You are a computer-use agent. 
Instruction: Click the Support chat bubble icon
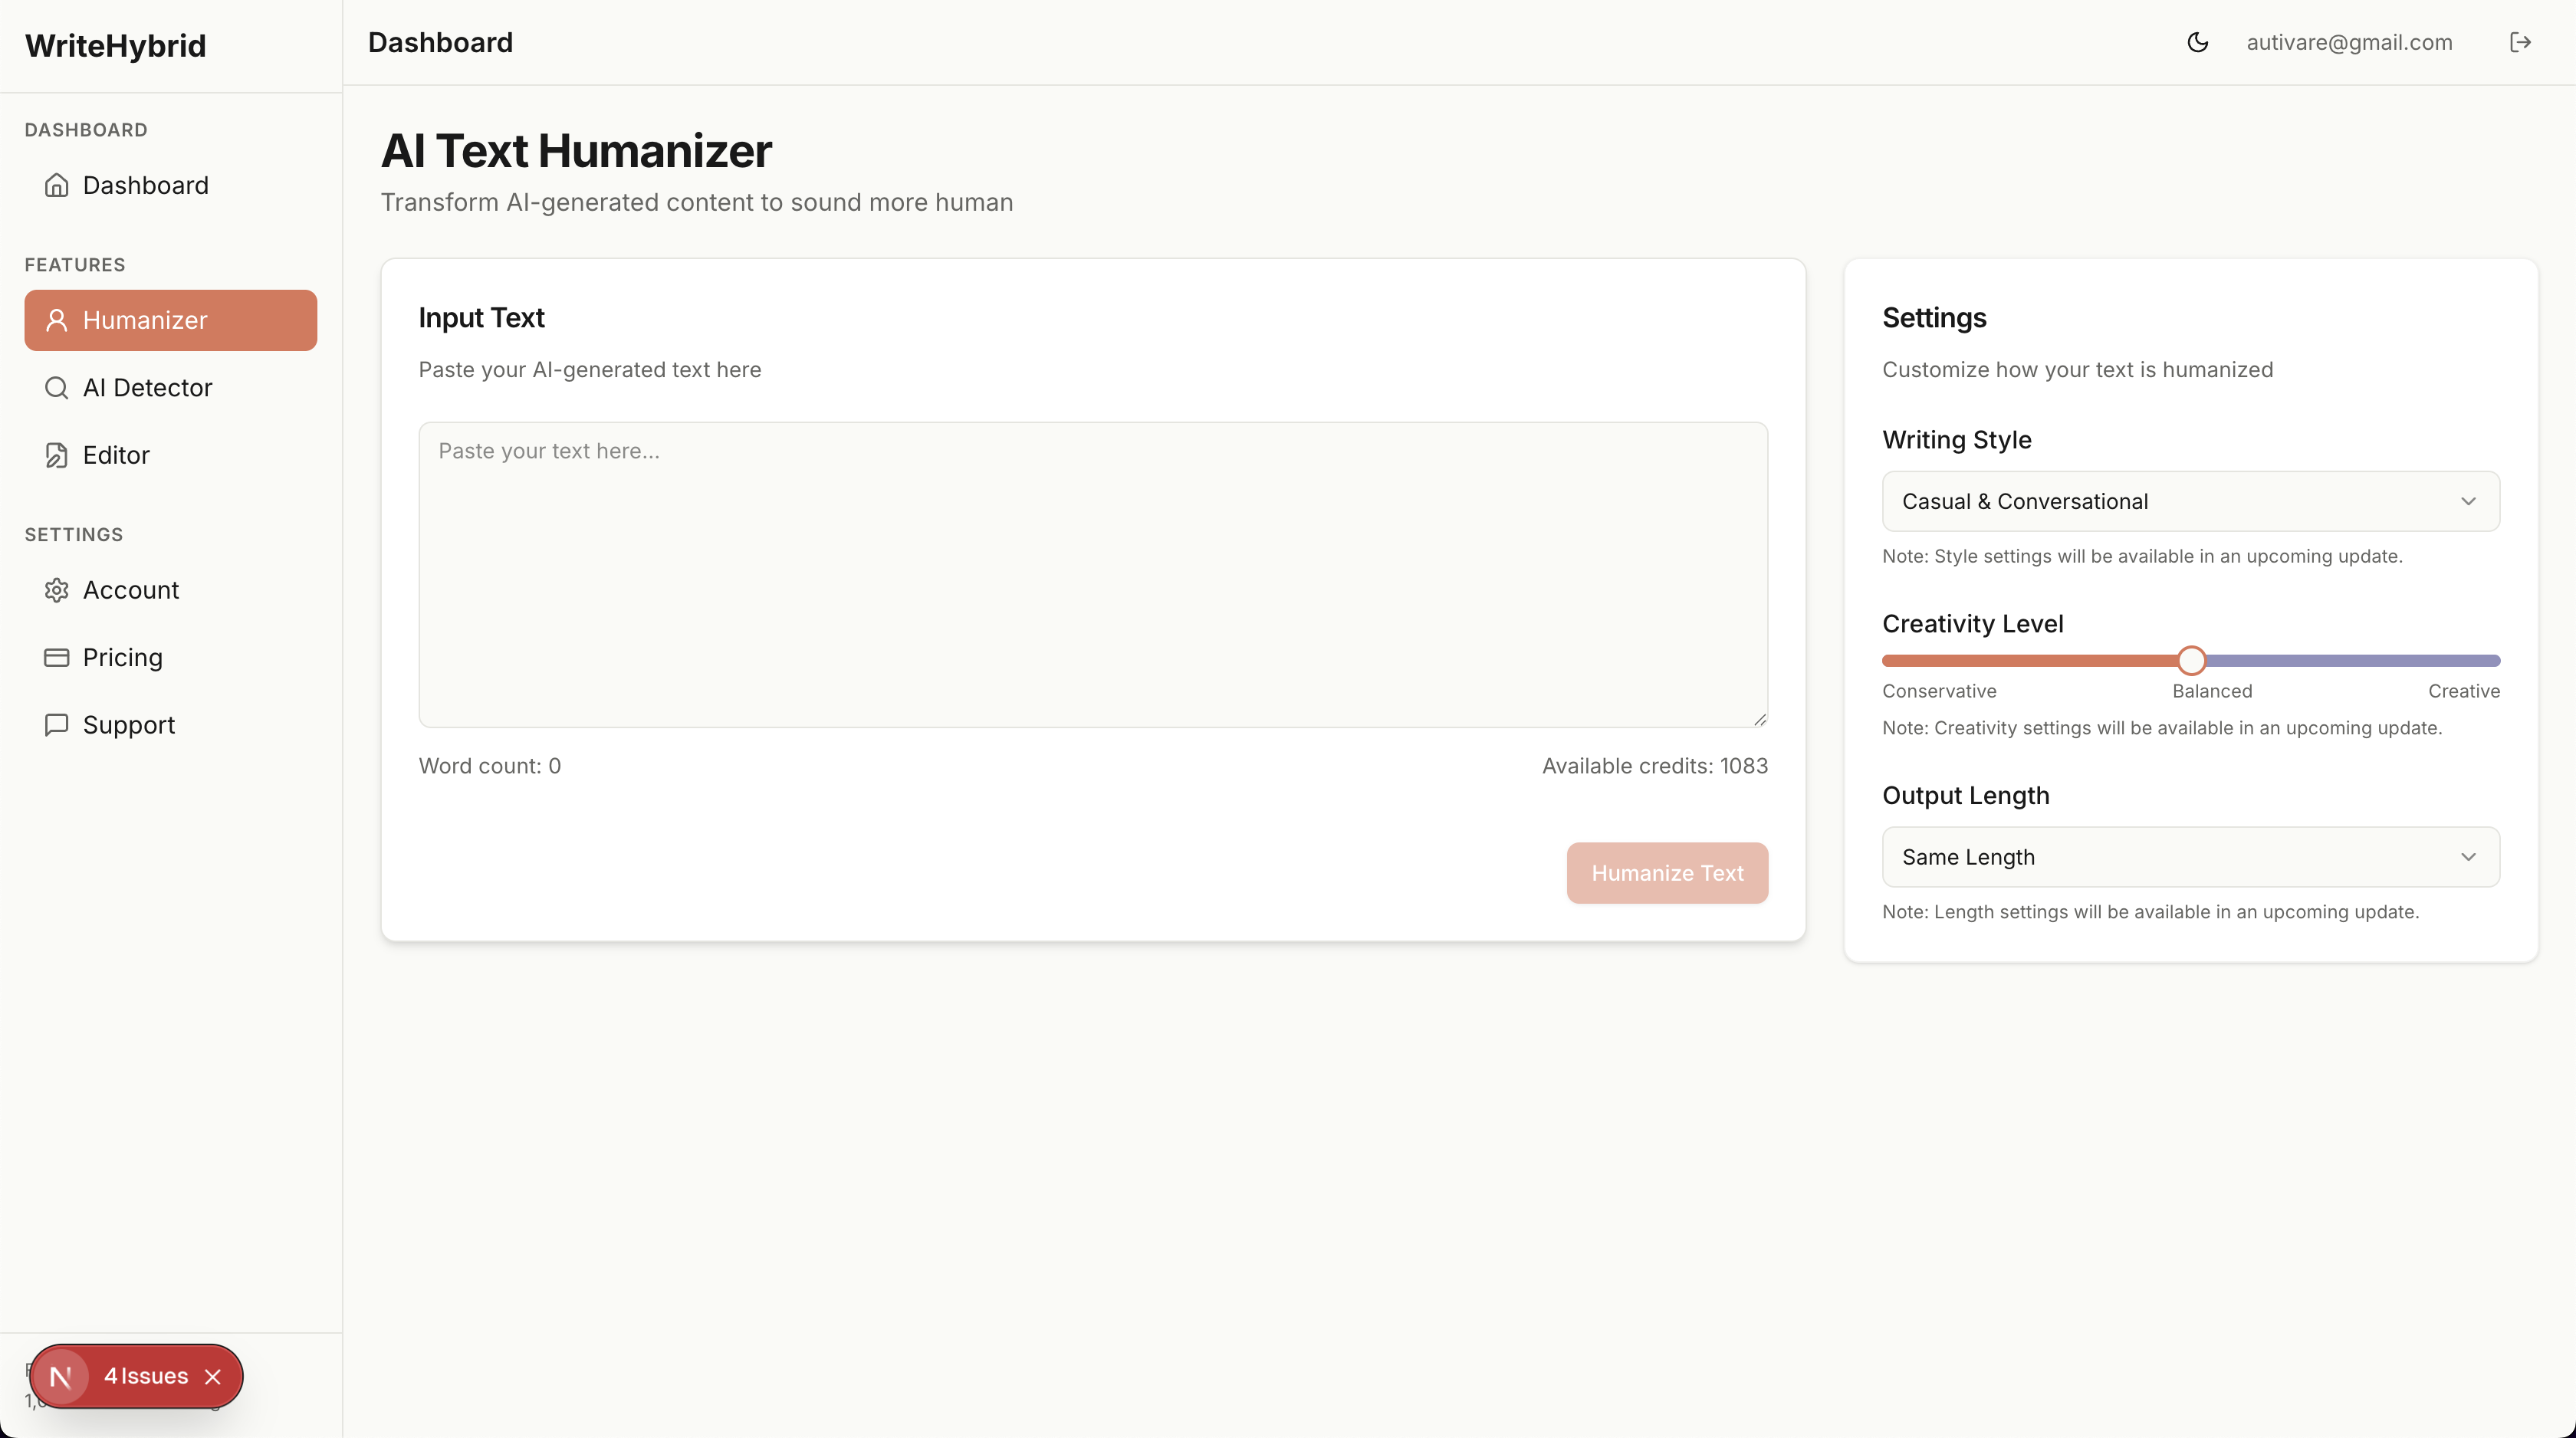pyautogui.click(x=56, y=725)
